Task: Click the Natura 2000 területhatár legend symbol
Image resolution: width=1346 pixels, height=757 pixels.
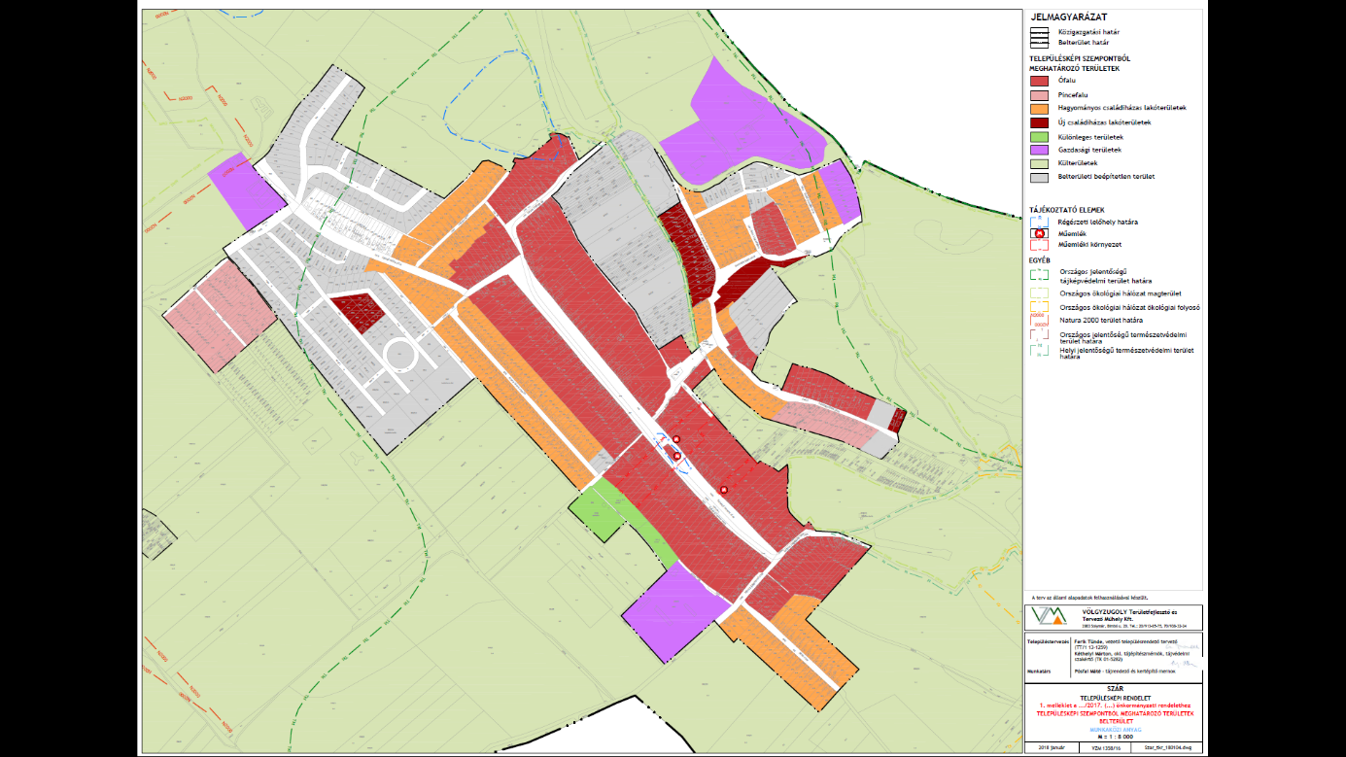Action: [x=1039, y=319]
